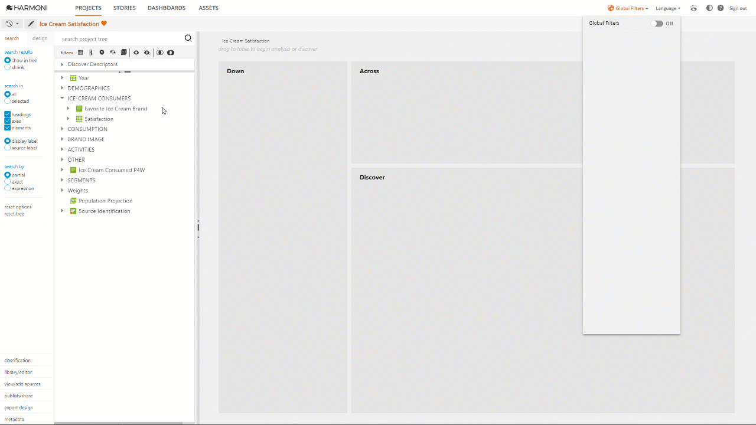Uncheck the headings checkbox
Screen dimensions: 756x425
coord(8,115)
